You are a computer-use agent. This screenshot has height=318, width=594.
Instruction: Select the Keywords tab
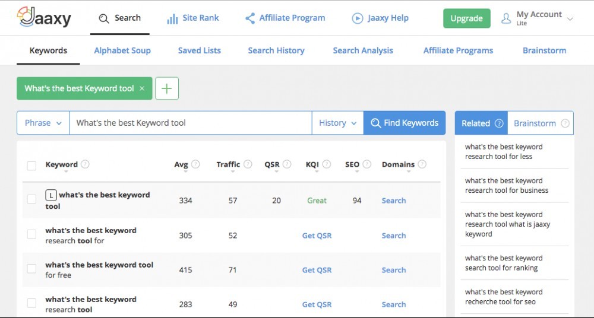pyautogui.click(x=49, y=51)
